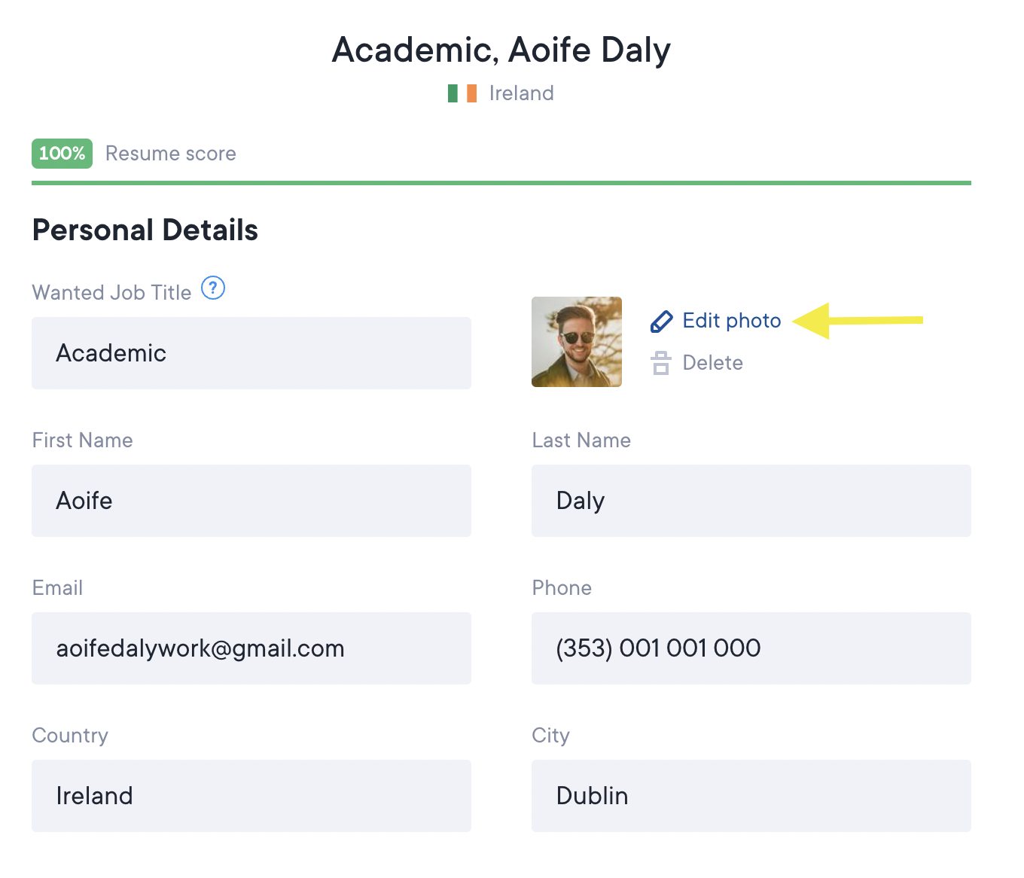Click the Irish flag icon under the title
1024x878 pixels.
pos(462,93)
